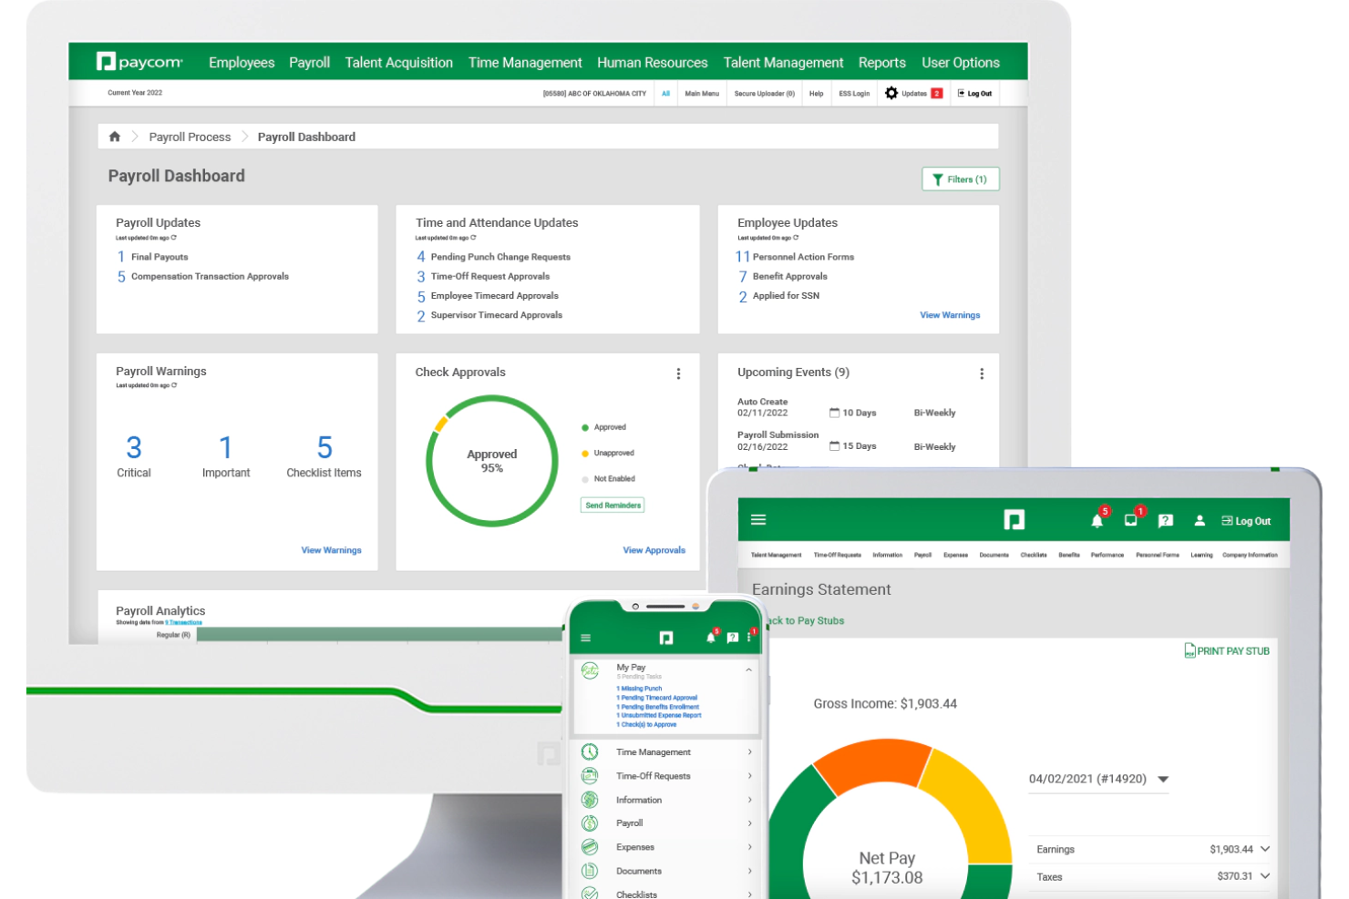
Task: Go to home via breadcrumb house icon
Action: click(x=115, y=137)
